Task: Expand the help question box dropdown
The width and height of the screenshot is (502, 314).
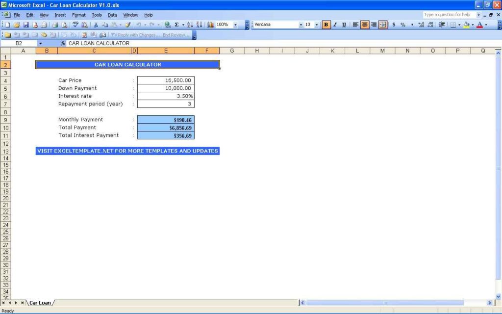Action: [478, 15]
